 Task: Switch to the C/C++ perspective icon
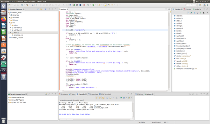(205, 5)
